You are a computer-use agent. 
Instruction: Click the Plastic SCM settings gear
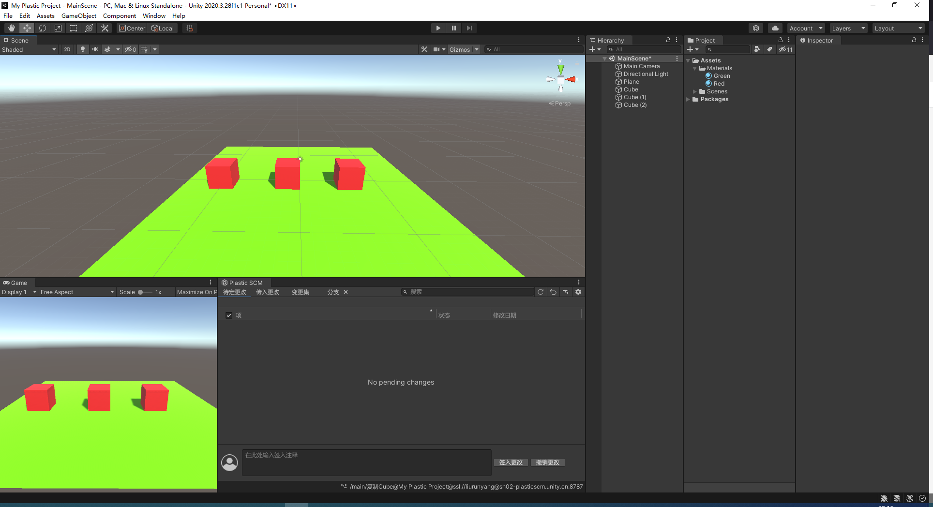[578, 292]
